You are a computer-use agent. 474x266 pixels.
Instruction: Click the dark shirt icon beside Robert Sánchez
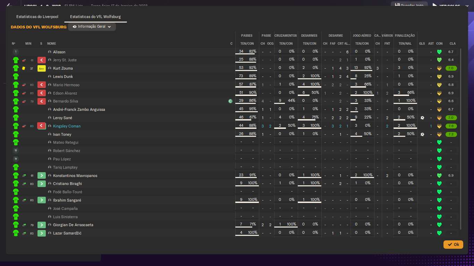[x=16, y=151]
